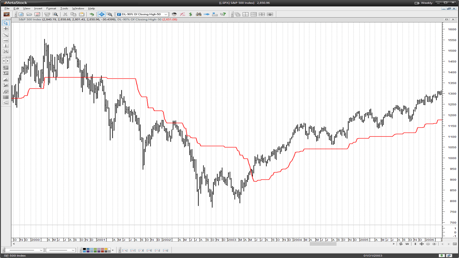Select the Cycle Lines vertical bars tool
Screen dimensions: 459x258
[x=6, y=97]
